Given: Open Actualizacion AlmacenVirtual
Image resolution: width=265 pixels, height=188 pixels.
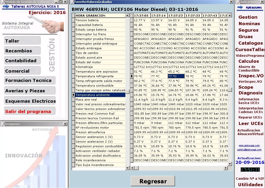Looking at the screenshot, I should 250,132.
